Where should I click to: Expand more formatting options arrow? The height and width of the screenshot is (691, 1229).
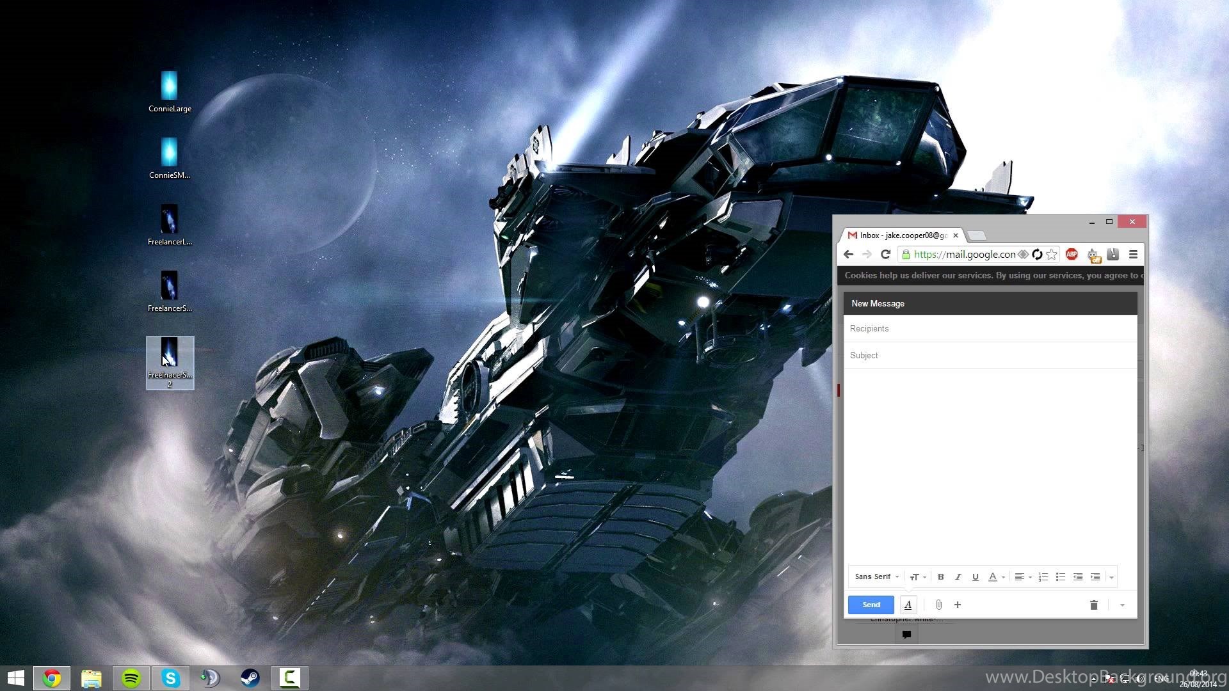[x=1111, y=577]
